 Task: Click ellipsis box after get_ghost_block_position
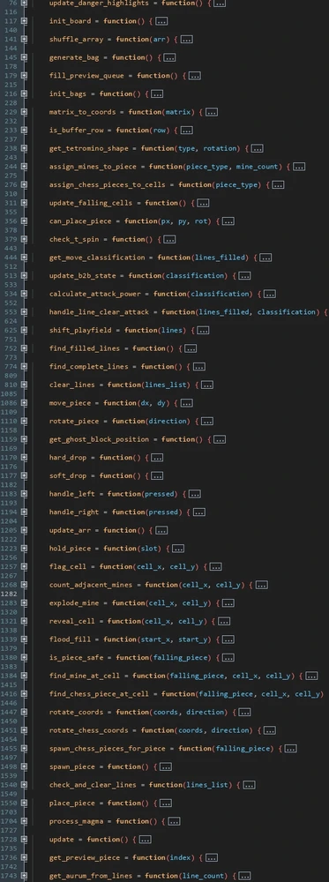[220, 439]
